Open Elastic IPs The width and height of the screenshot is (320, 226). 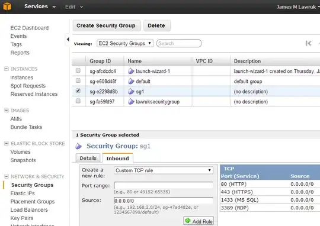click(x=23, y=193)
